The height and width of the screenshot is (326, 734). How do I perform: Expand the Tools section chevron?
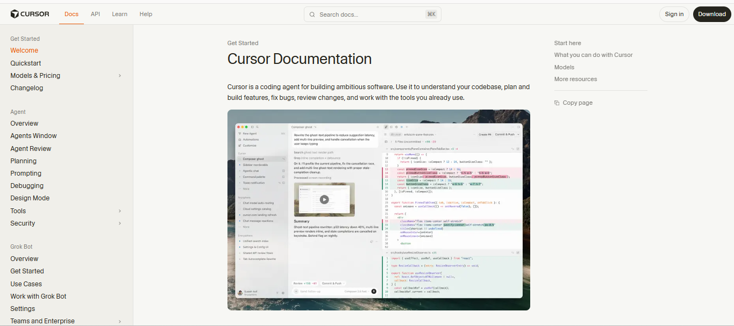tap(120, 211)
